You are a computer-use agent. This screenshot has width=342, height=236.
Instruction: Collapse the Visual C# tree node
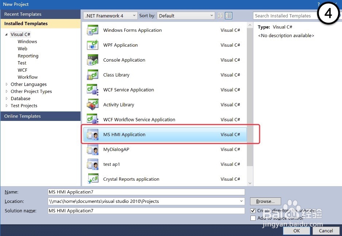pyautogui.click(x=6, y=35)
